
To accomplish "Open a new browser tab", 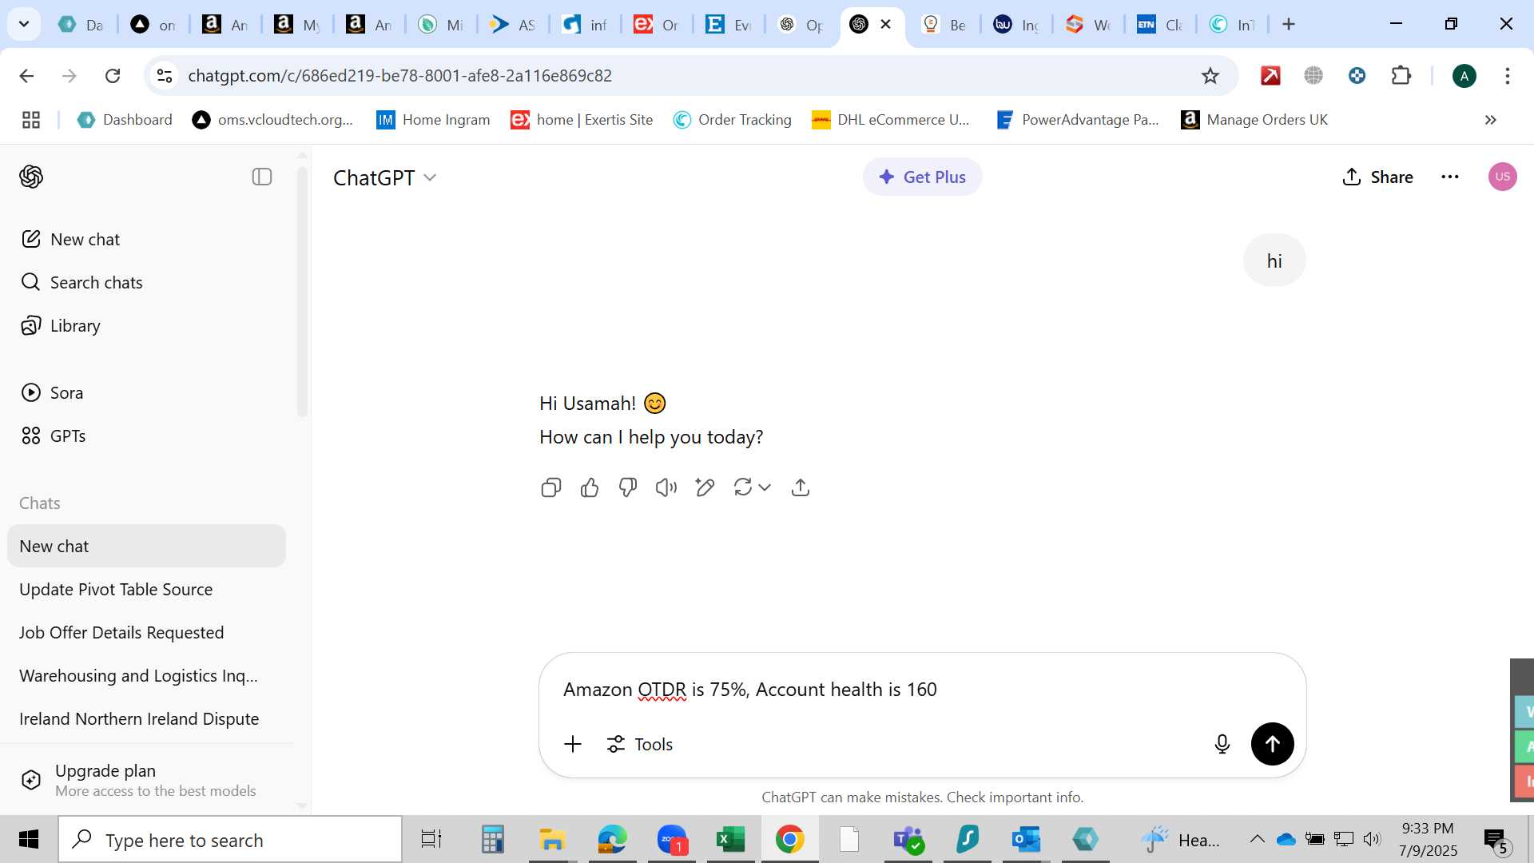I will [x=1289, y=24].
